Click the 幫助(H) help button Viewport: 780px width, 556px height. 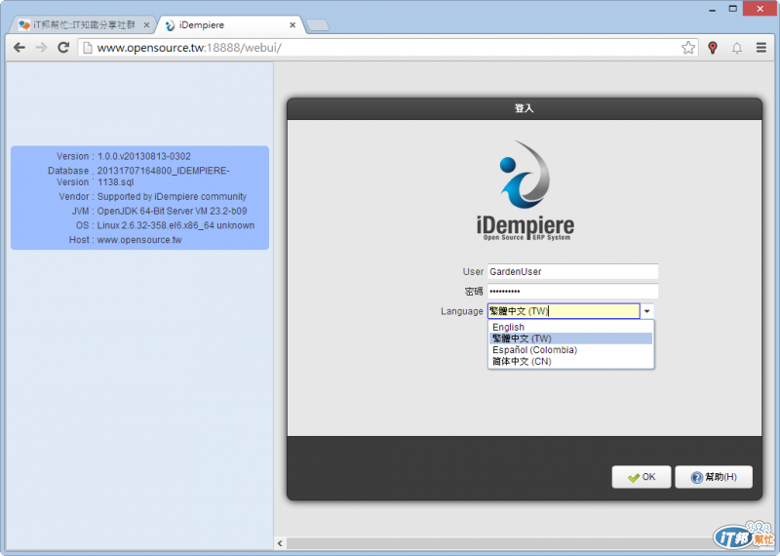[x=714, y=477]
